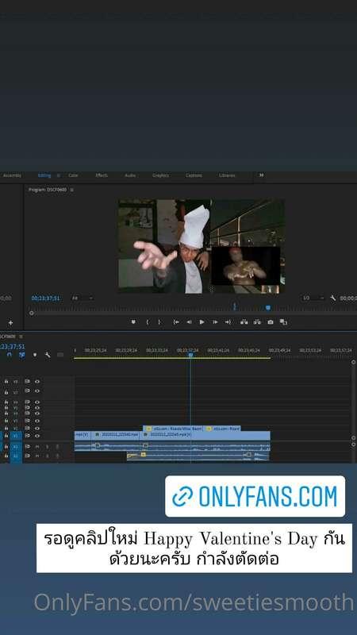Toggle eye icon of the highlighted V1 track
The width and height of the screenshot is (357, 635).
37,436
